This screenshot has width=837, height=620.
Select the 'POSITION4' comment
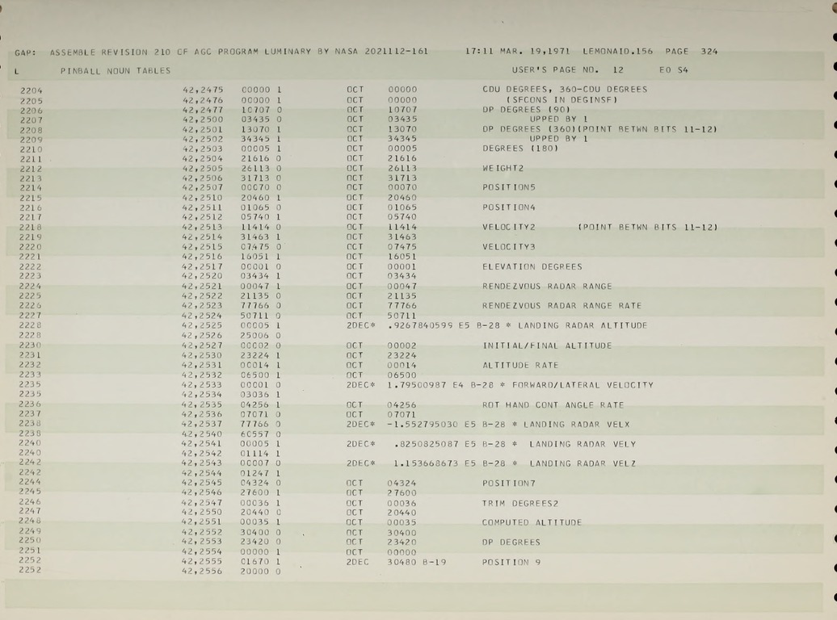tap(509, 207)
